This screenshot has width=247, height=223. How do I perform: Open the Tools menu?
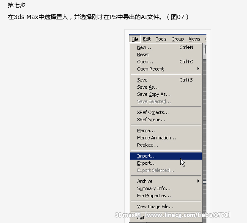click(x=161, y=39)
